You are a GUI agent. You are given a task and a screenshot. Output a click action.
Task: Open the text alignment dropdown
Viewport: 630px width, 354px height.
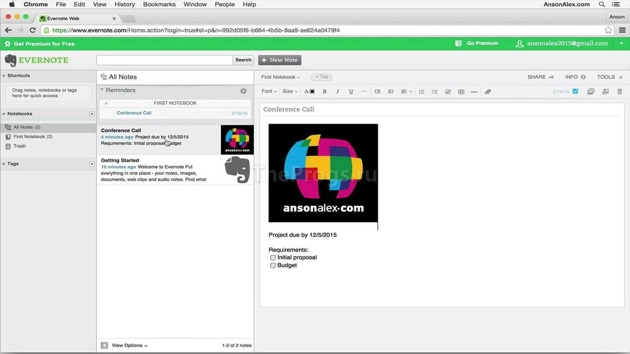tap(406, 92)
